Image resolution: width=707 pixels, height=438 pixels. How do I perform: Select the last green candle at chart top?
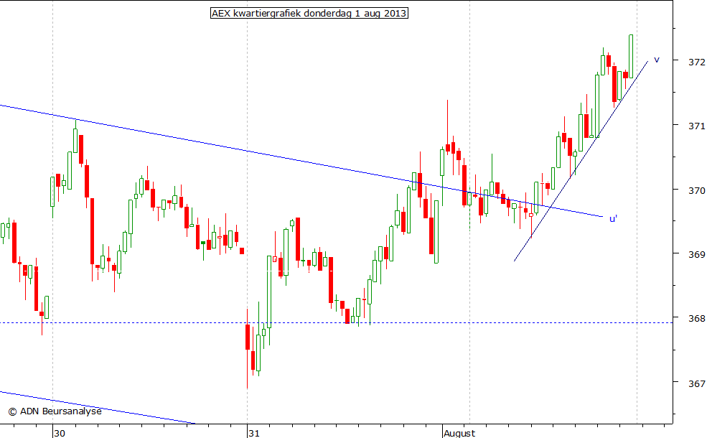coord(631,57)
